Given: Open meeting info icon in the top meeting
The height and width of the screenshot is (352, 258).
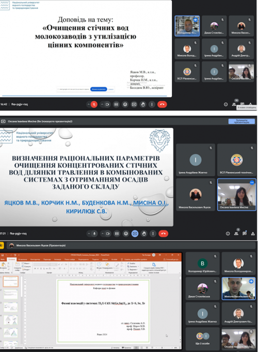Looking at the screenshot, I should [225, 104].
